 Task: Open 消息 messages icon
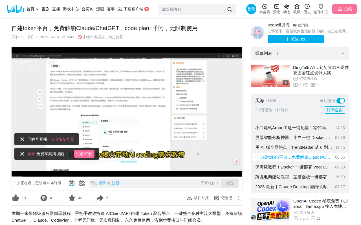(x=277, y=6)
